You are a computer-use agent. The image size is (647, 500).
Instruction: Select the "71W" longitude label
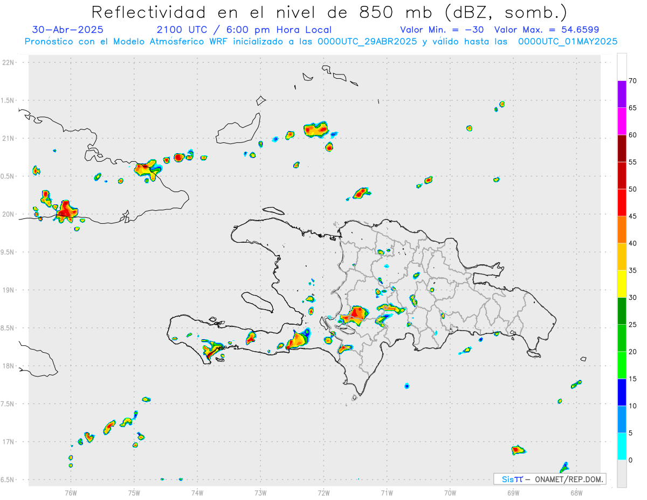[x=387, y=492]
